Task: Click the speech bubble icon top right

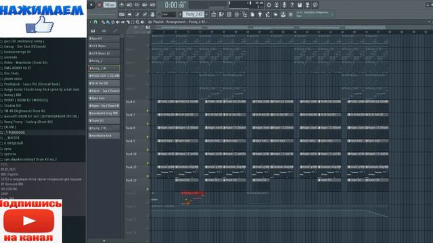Action: [315, 5]
